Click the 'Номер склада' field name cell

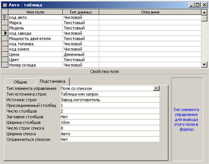[x=35, y=65]
